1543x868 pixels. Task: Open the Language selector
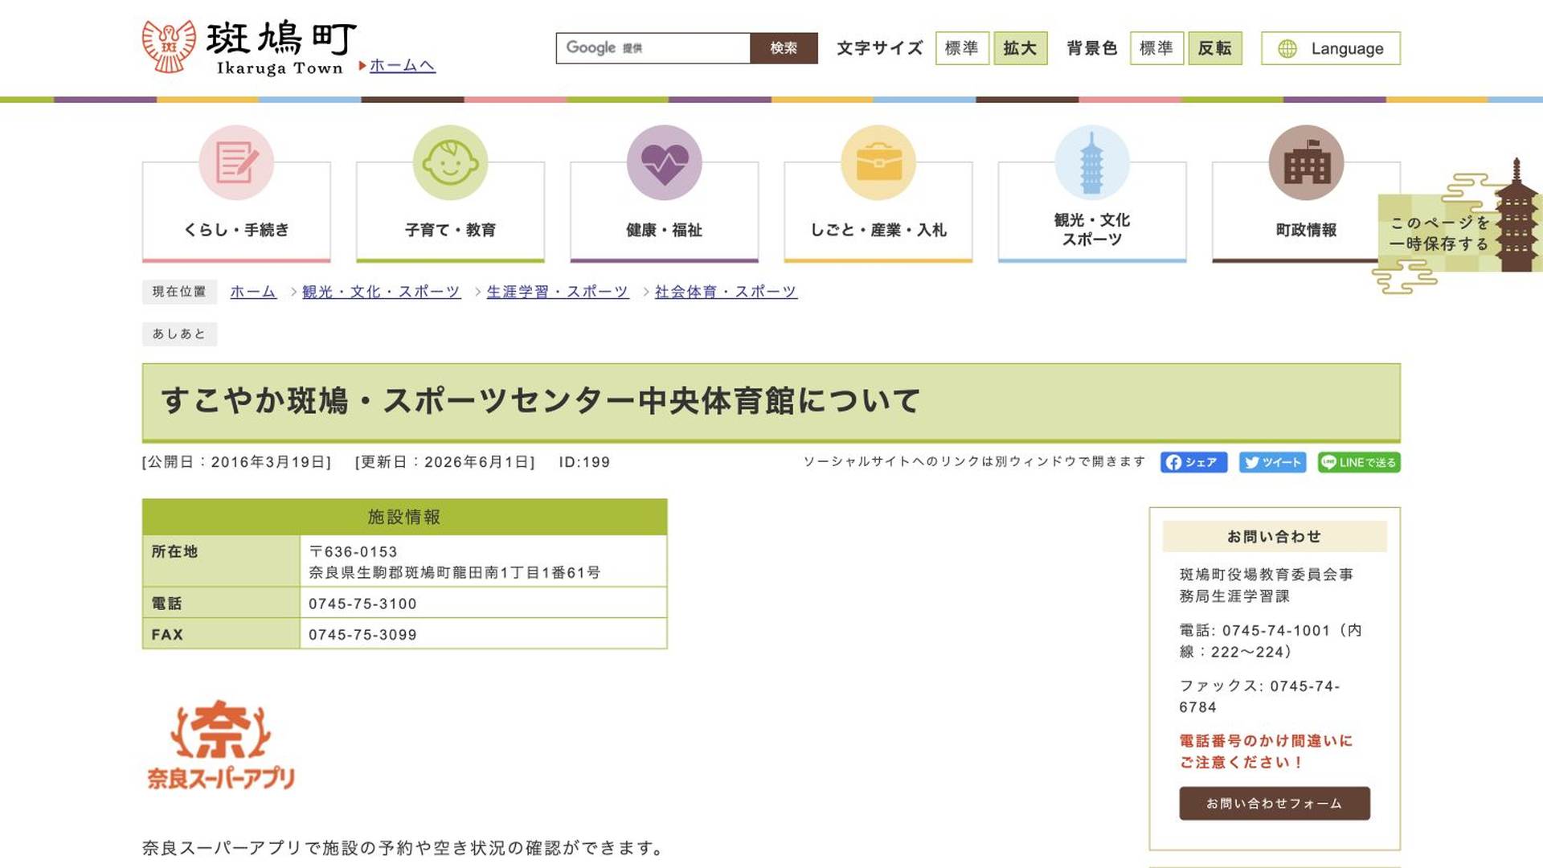(1331, 48)
